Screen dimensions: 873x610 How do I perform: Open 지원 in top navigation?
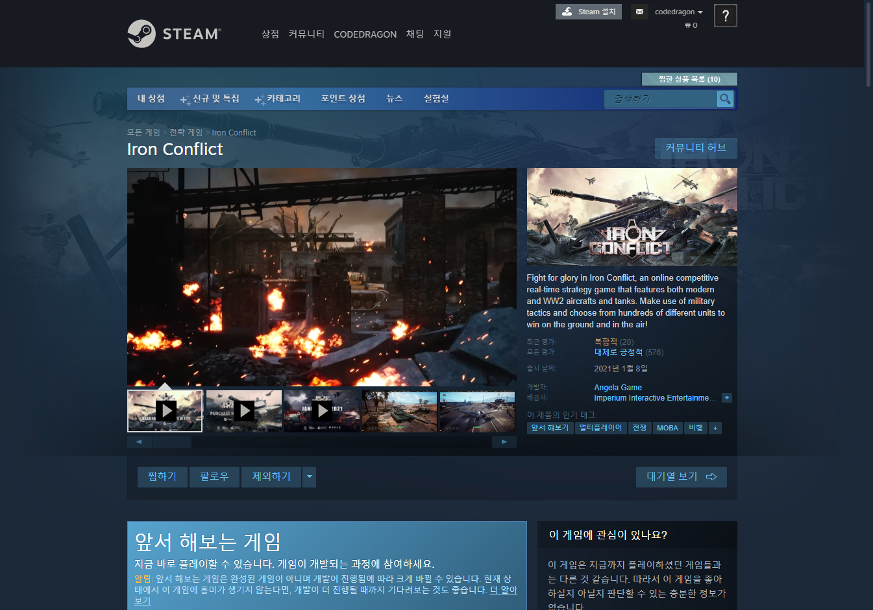(442, 34)
